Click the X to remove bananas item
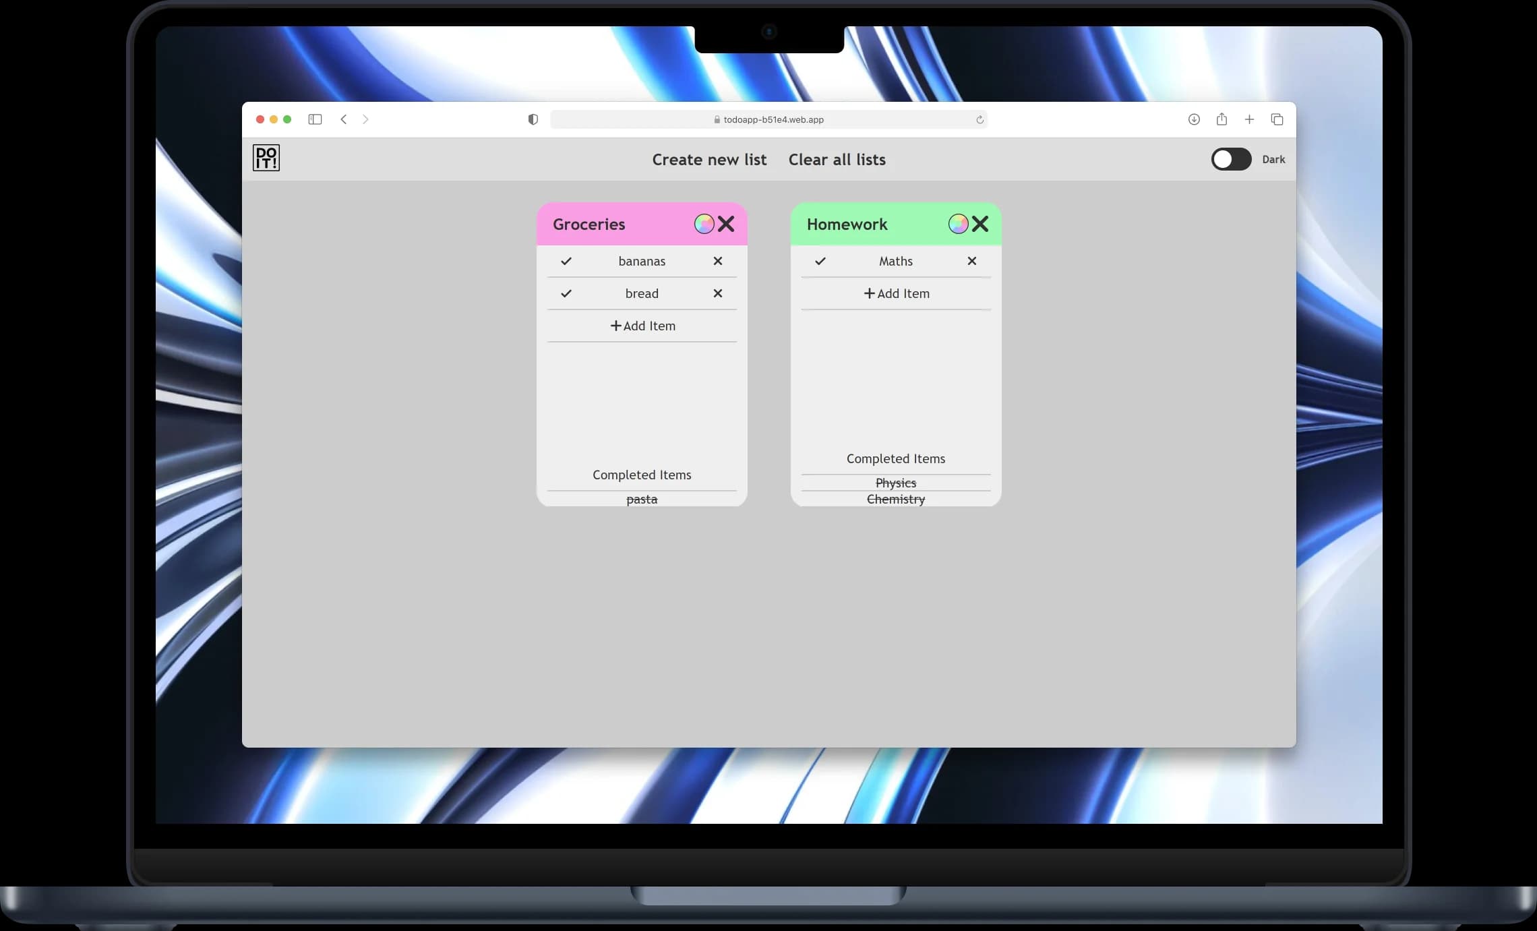 pyautogui.click(x=717, y=260)
